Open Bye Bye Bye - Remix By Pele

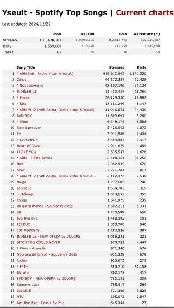pyautogui.click(x=40, y=303)
